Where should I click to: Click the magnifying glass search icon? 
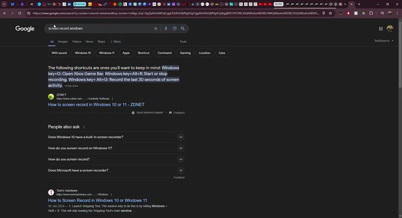click(x=183, y=28)
